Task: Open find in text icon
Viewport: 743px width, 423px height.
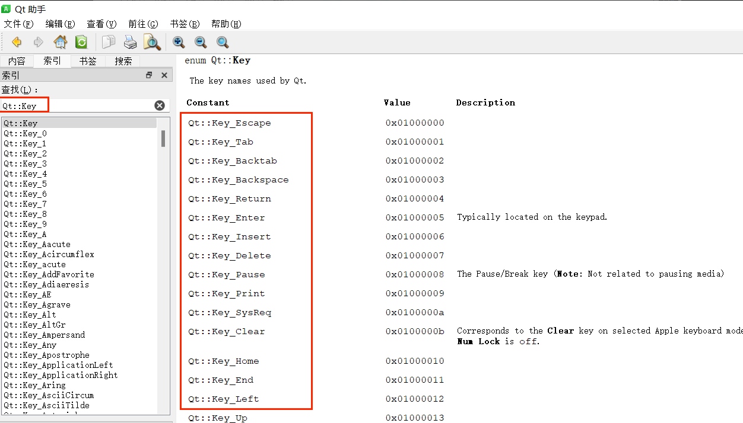Action: tap(152, 42)
